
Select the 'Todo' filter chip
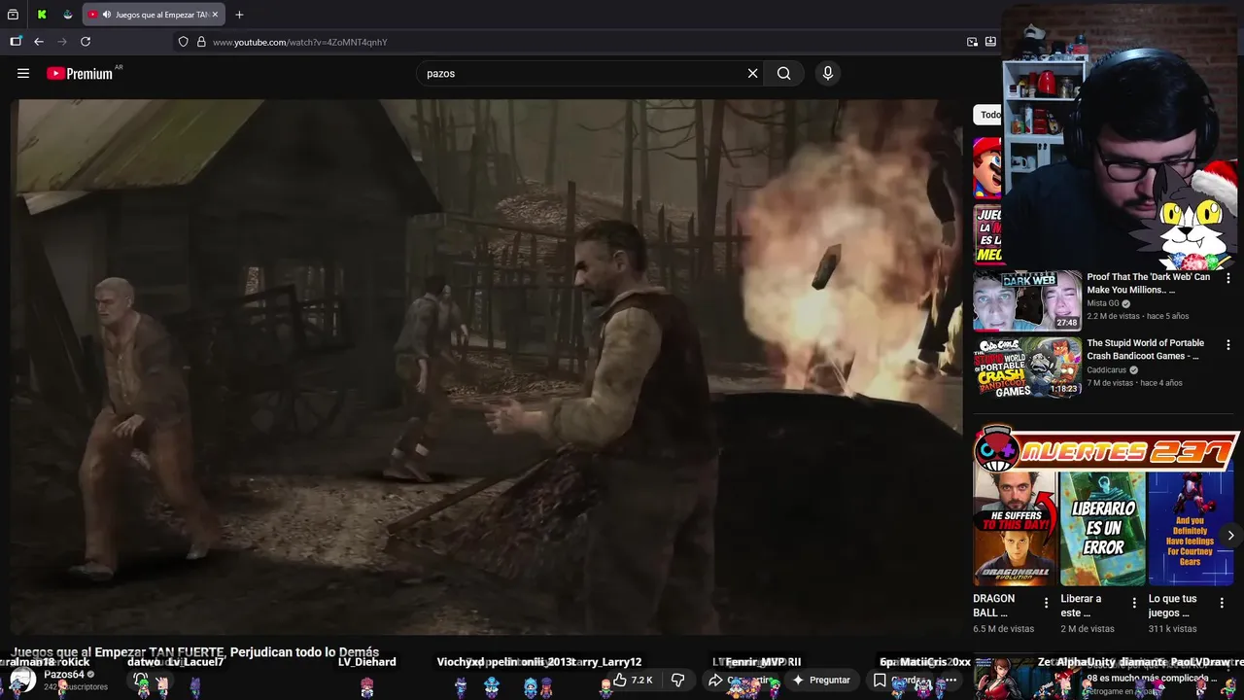tap(987, 115)
